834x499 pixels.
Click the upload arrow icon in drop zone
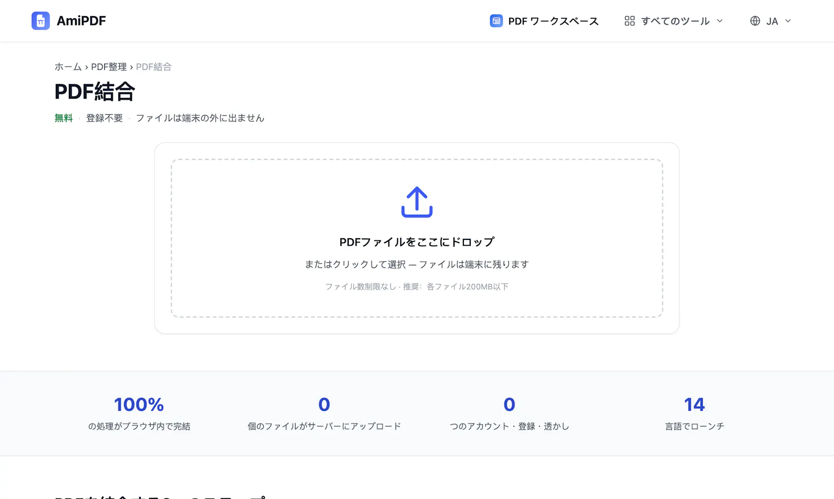pyautogui.click(x=417, y=202)
